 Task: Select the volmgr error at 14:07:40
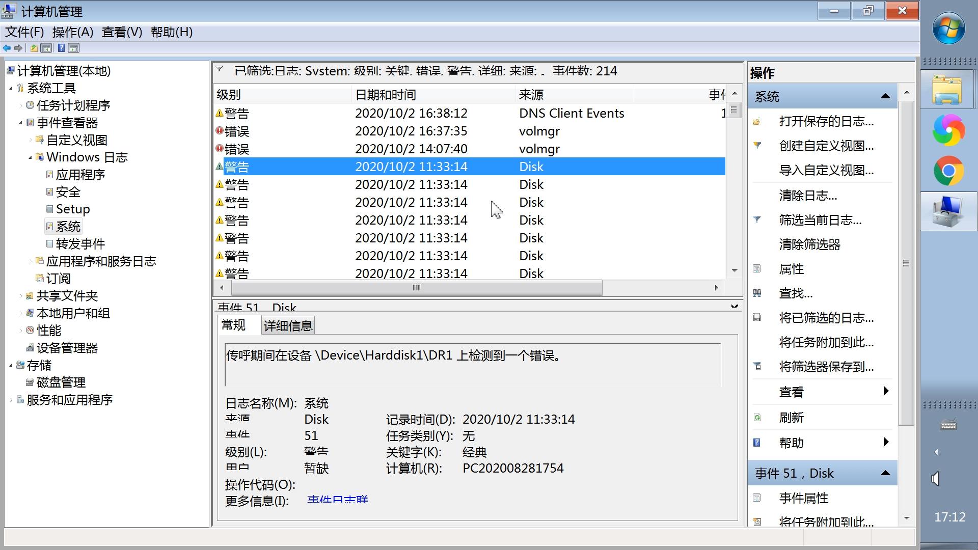tap(411, 149)
